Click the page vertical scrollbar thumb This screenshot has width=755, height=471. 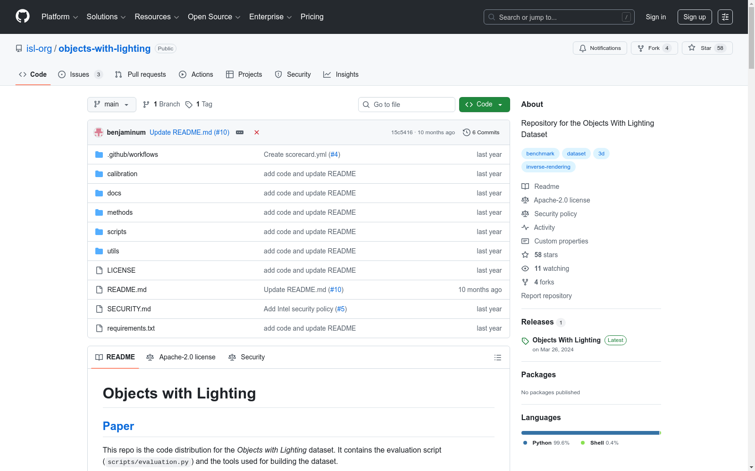tap(751, 38)
